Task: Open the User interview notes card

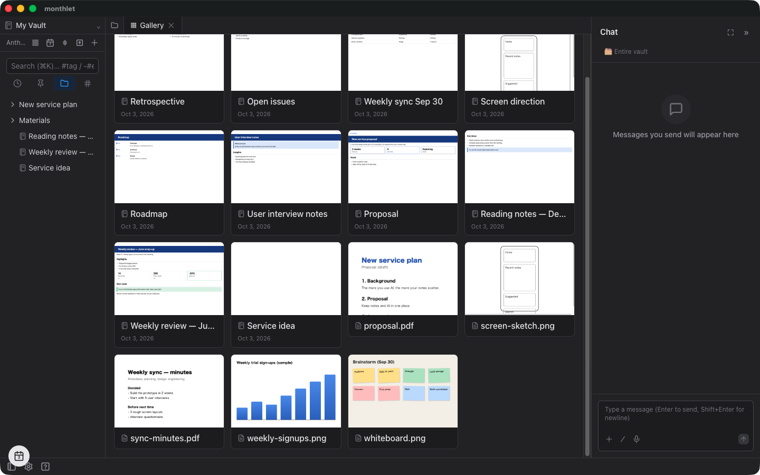Action: coord(286,183)
